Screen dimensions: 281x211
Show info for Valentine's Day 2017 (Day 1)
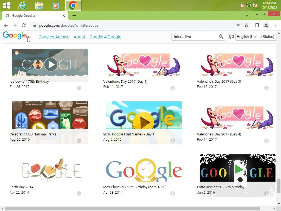coord(173,88)
